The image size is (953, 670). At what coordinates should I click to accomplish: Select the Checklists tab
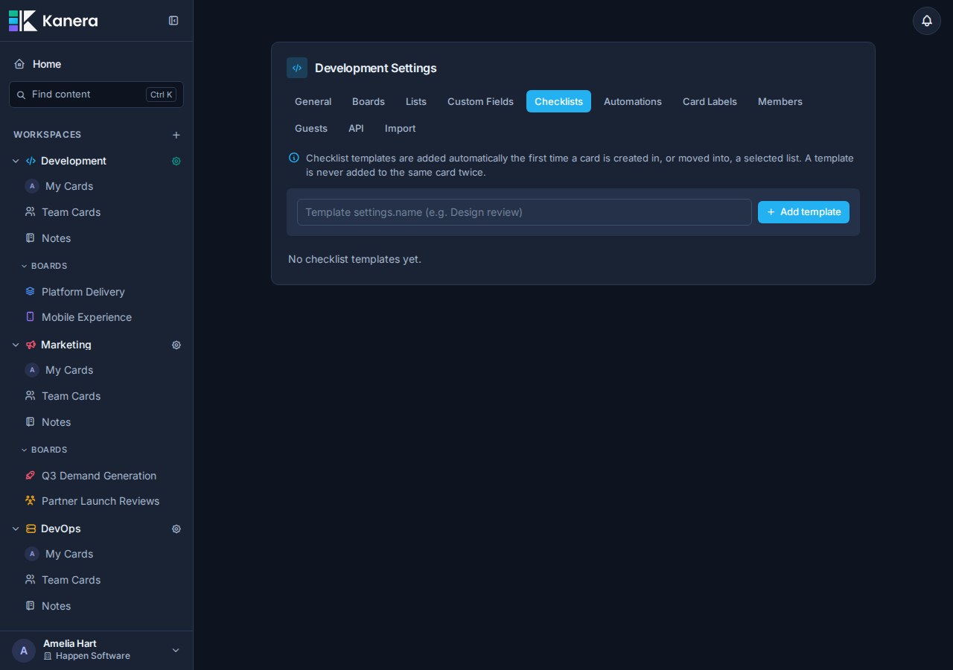(x=558, y=101)
